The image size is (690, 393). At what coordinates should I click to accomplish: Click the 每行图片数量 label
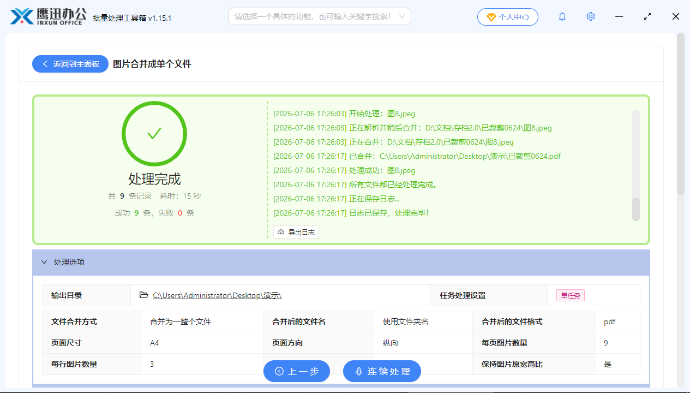74,364
